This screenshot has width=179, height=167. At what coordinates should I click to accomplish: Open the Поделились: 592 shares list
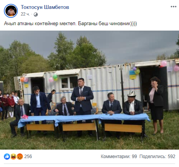tap(157, 157)
